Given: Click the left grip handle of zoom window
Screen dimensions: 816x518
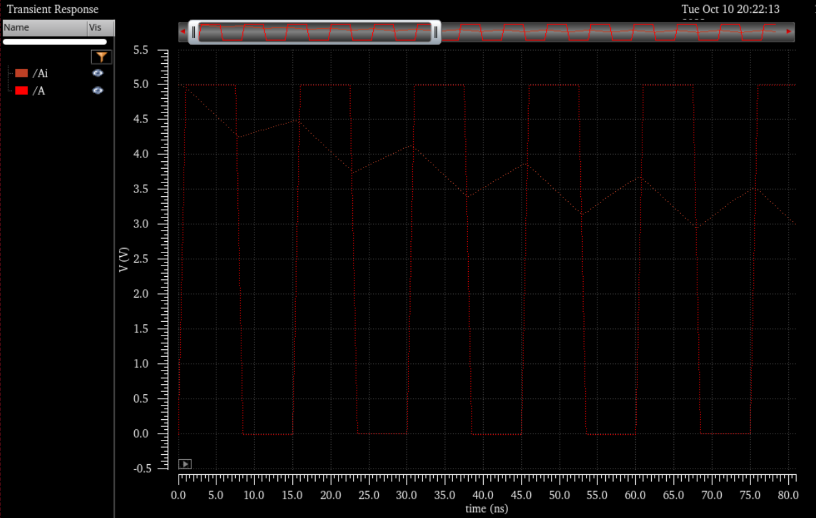Looking at the screenshot, I should pyautogui.click(x=194, y=32).
